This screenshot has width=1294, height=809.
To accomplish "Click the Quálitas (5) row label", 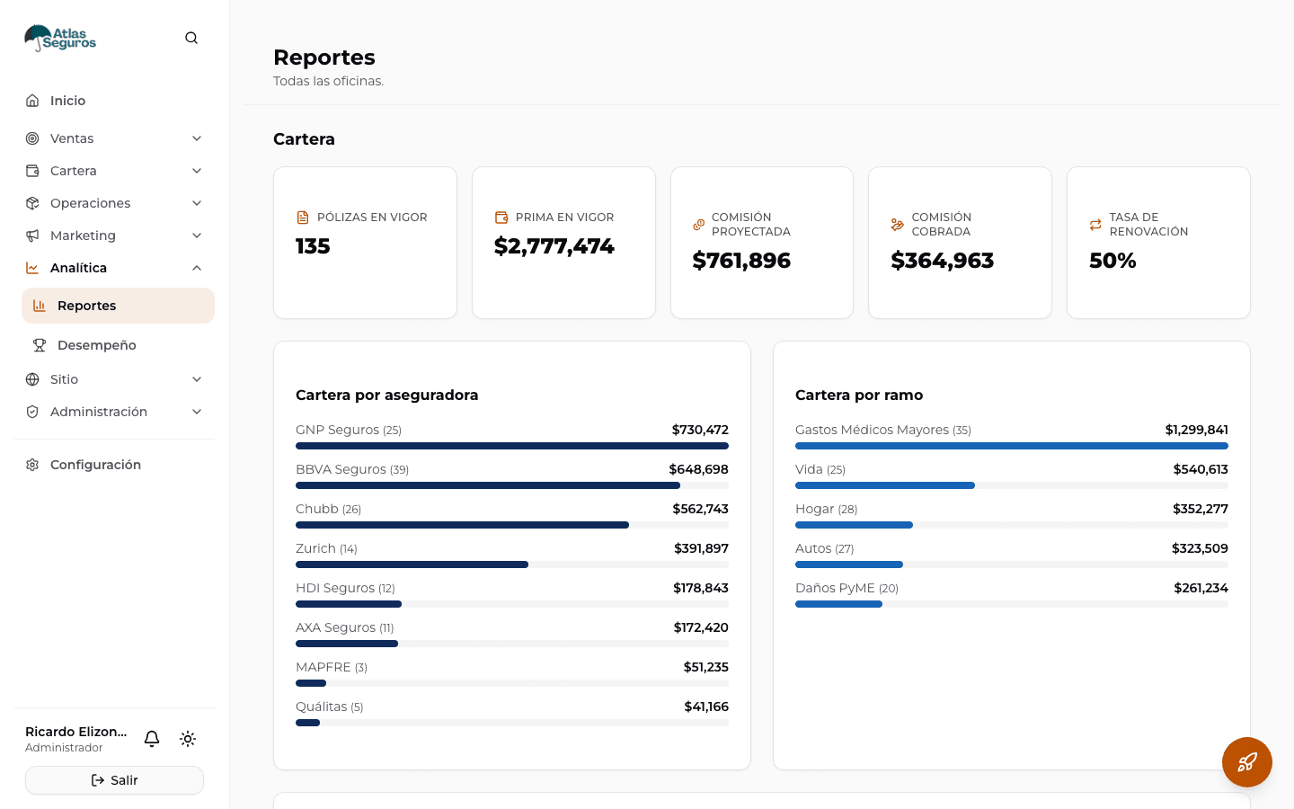I will [x=330, y=707].
